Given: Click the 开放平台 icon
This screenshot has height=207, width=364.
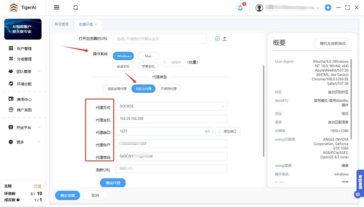Looking at the screenshot, I should coord(10,127).
